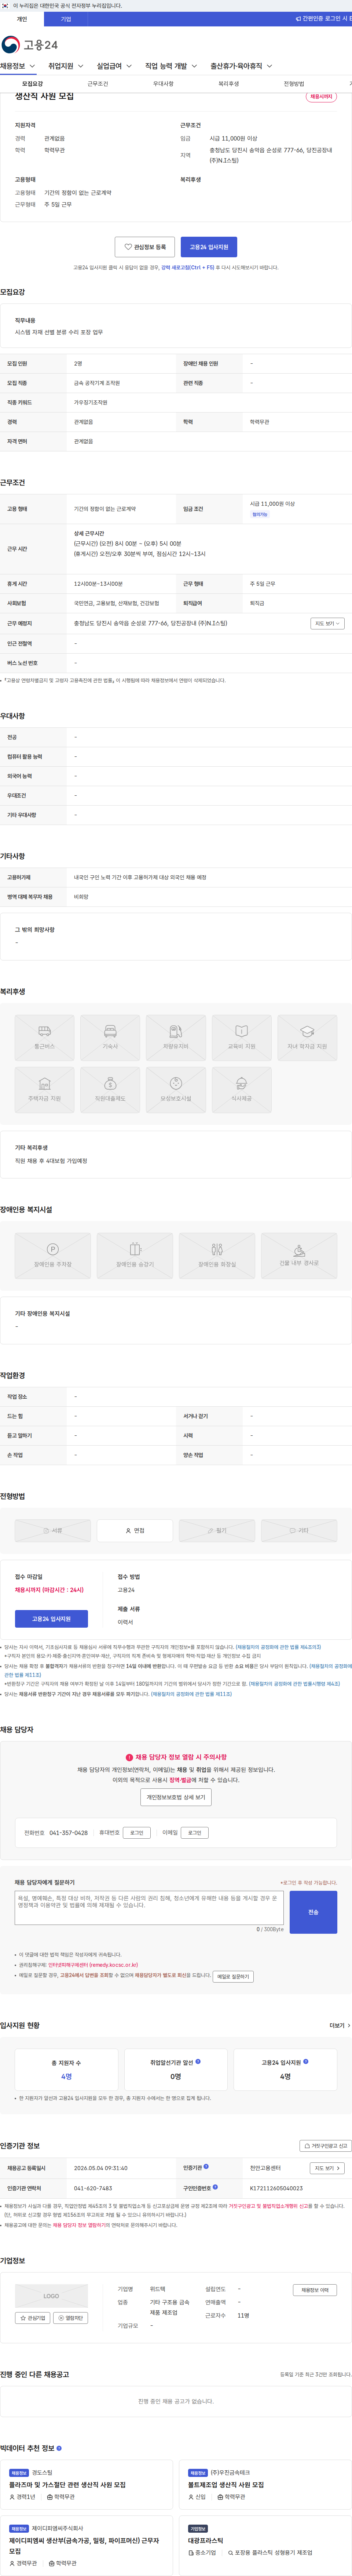Screen dimensions: 352x2576
Task: Go to the 복리후생 section tab
Action: [229, 84]
